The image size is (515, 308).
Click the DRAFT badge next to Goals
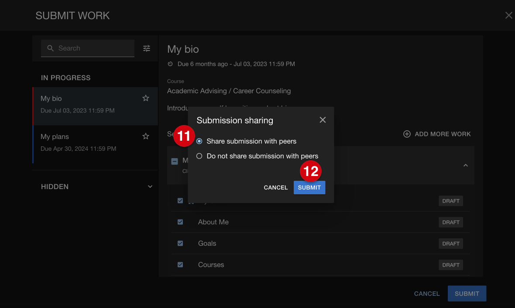[450, 243]
